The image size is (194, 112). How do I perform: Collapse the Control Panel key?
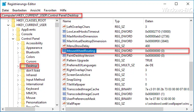point(13,39)
